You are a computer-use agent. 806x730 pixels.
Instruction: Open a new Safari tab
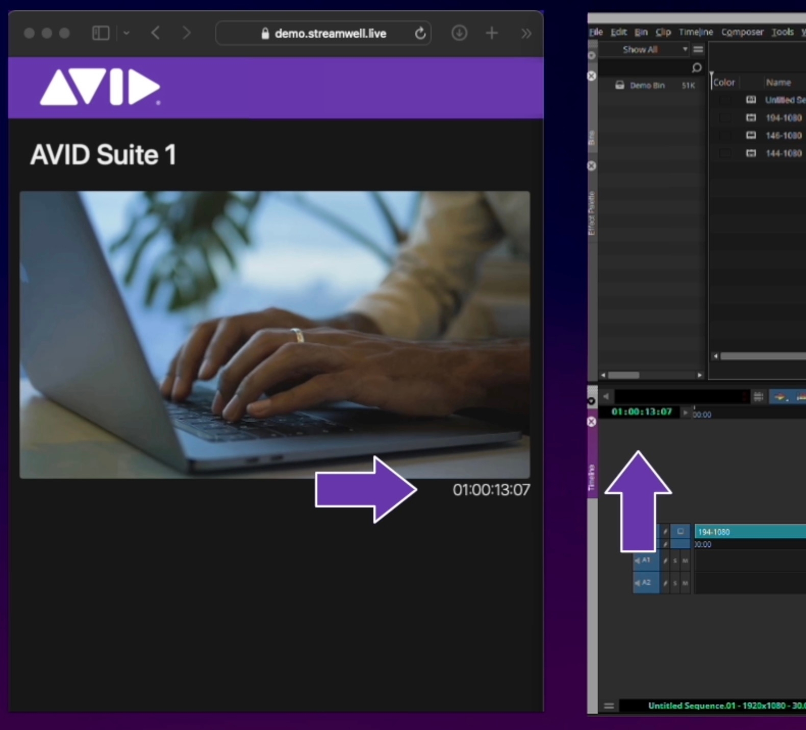(492, 34)
